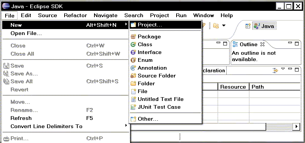Open the Refactor menu
Screen dimensions: 305x143
pyautogui.click(x=75, y=16)
